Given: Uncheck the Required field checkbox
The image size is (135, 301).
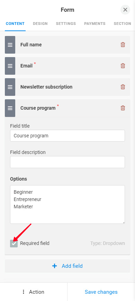Looking at the screenshot, I should pyautogui.click(x=14, y=244).
